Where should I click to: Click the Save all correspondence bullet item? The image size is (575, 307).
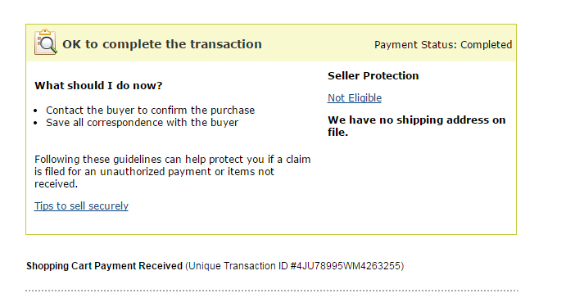pos(143,122)
